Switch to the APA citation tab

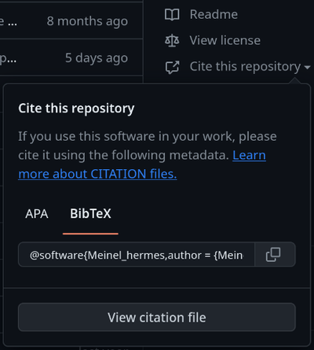(37, 214)
